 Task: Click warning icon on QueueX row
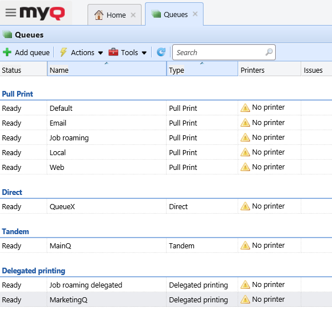245,206
